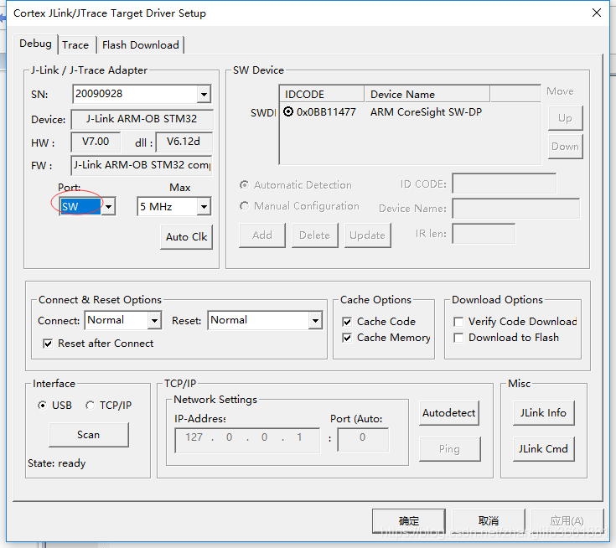Screen dimensions: 616x548
Task: Select the 0x0BB11477 device row radio
Action: pos(288,112)
